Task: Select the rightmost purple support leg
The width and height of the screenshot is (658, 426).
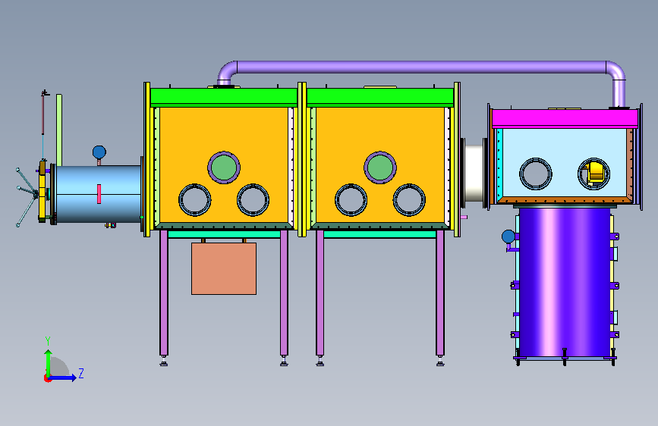Action: click(x=439, y=293)
